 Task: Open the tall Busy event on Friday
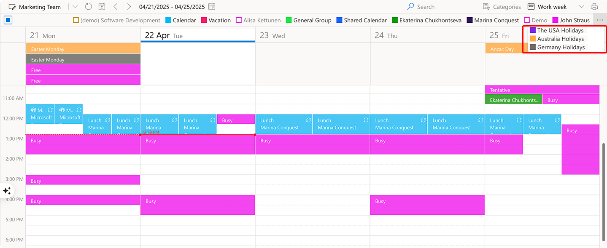(580, 149)
